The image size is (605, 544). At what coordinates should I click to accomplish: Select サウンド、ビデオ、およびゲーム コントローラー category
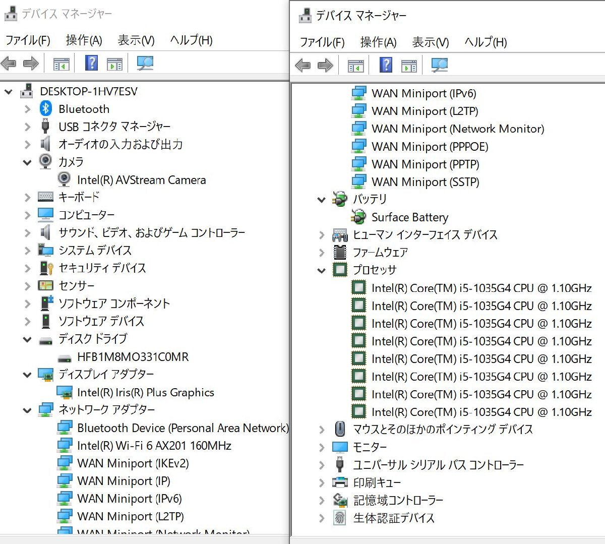click(152, 233)
